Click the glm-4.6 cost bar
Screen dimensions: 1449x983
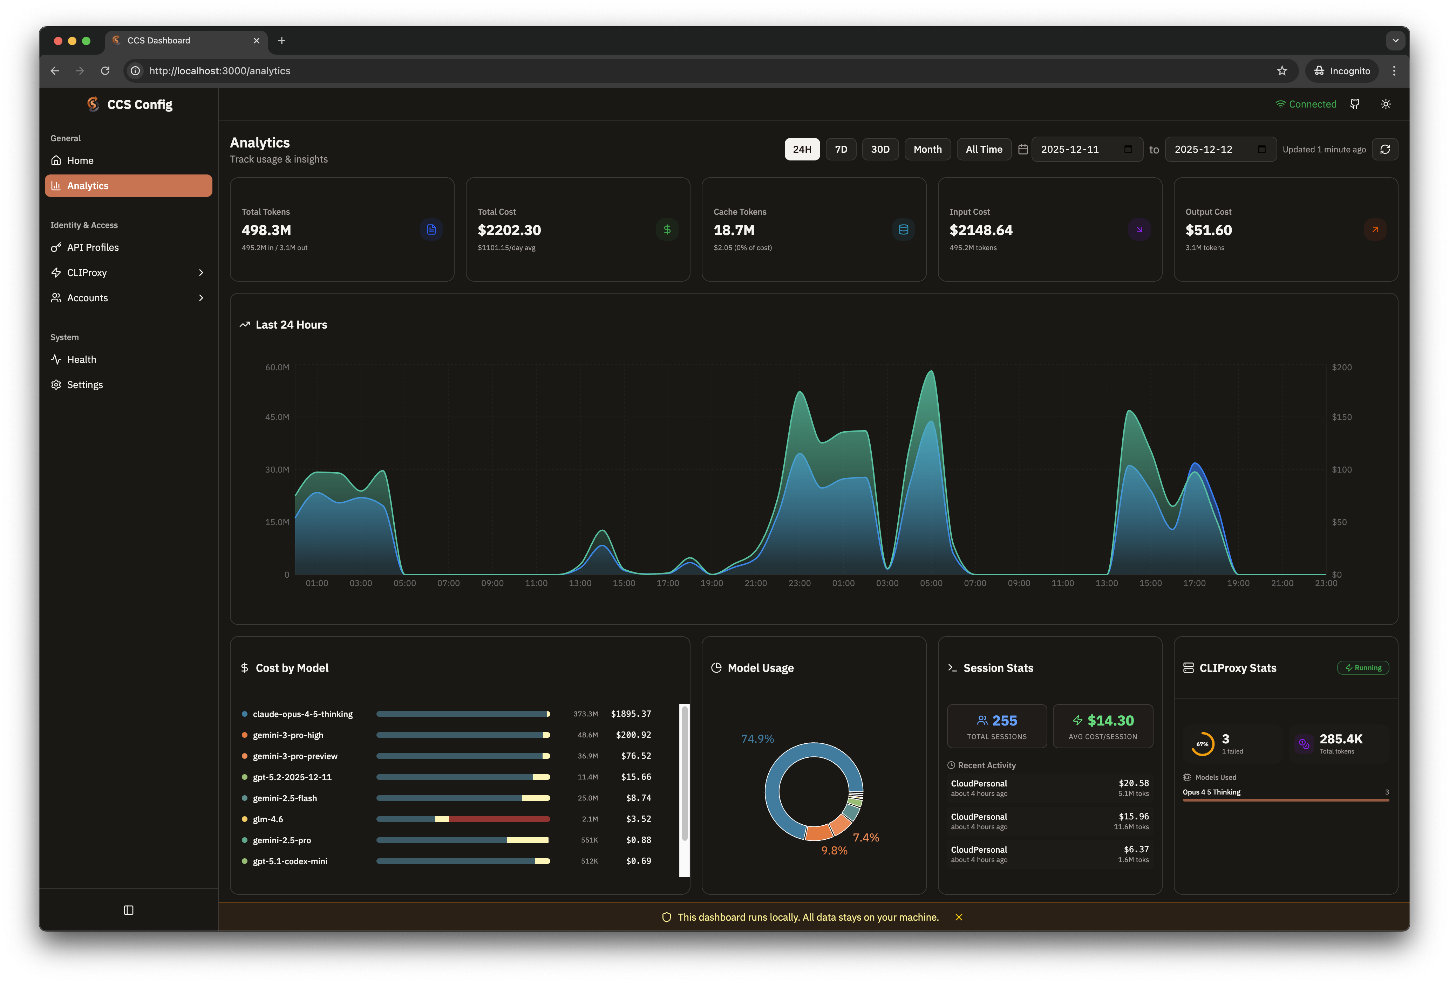pos(463,819)
